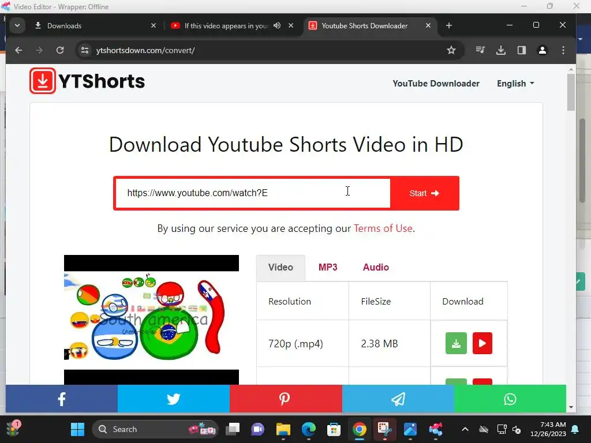Open the notification bell in tray
This screenshot has height=443, width=591.
[575, 429]
